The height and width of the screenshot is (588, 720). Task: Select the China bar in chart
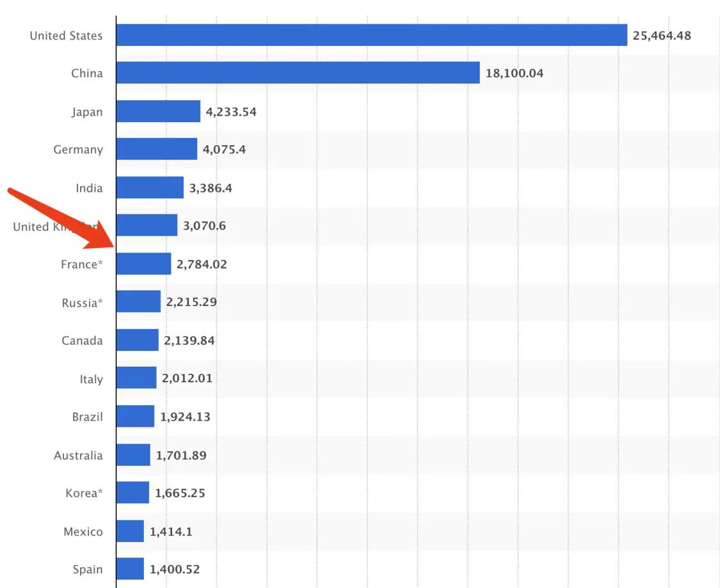click(x=298, y=73)
